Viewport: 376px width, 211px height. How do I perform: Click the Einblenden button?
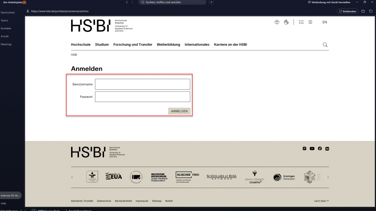click(x=348, y=11)
